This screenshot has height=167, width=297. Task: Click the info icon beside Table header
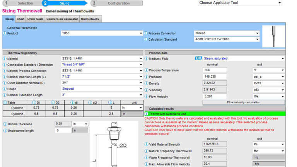point(5,102)
